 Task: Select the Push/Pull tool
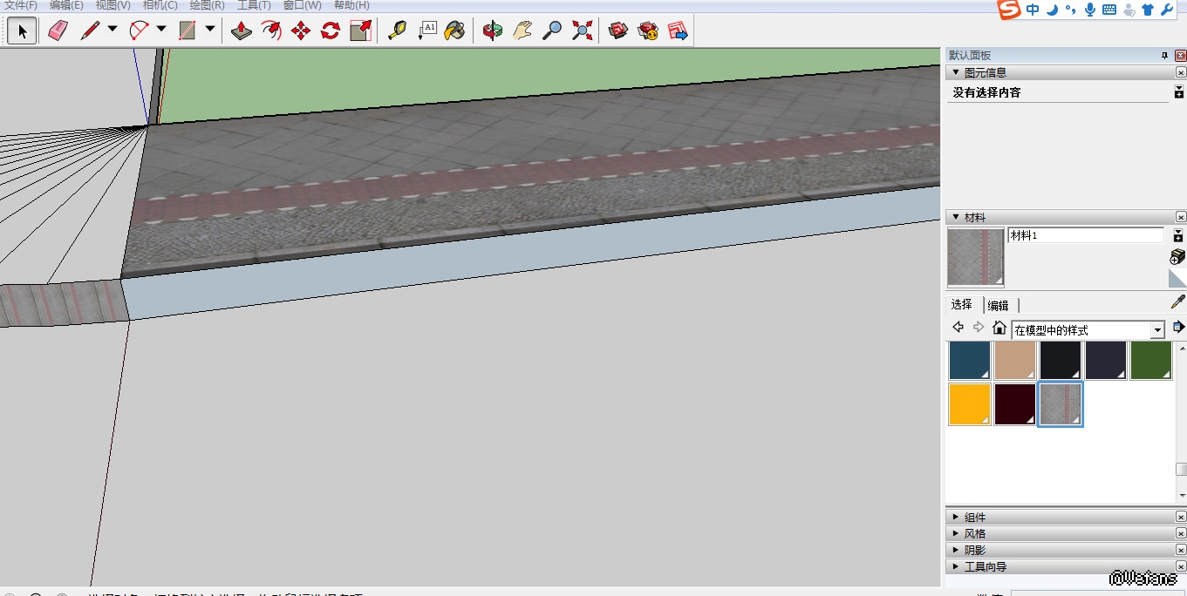pos(242,31)
